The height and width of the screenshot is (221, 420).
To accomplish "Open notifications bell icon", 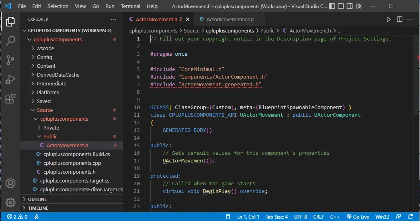I will tap(410, 217).
